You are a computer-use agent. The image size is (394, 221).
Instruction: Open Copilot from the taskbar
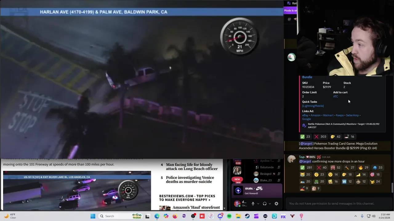point(166,216)
